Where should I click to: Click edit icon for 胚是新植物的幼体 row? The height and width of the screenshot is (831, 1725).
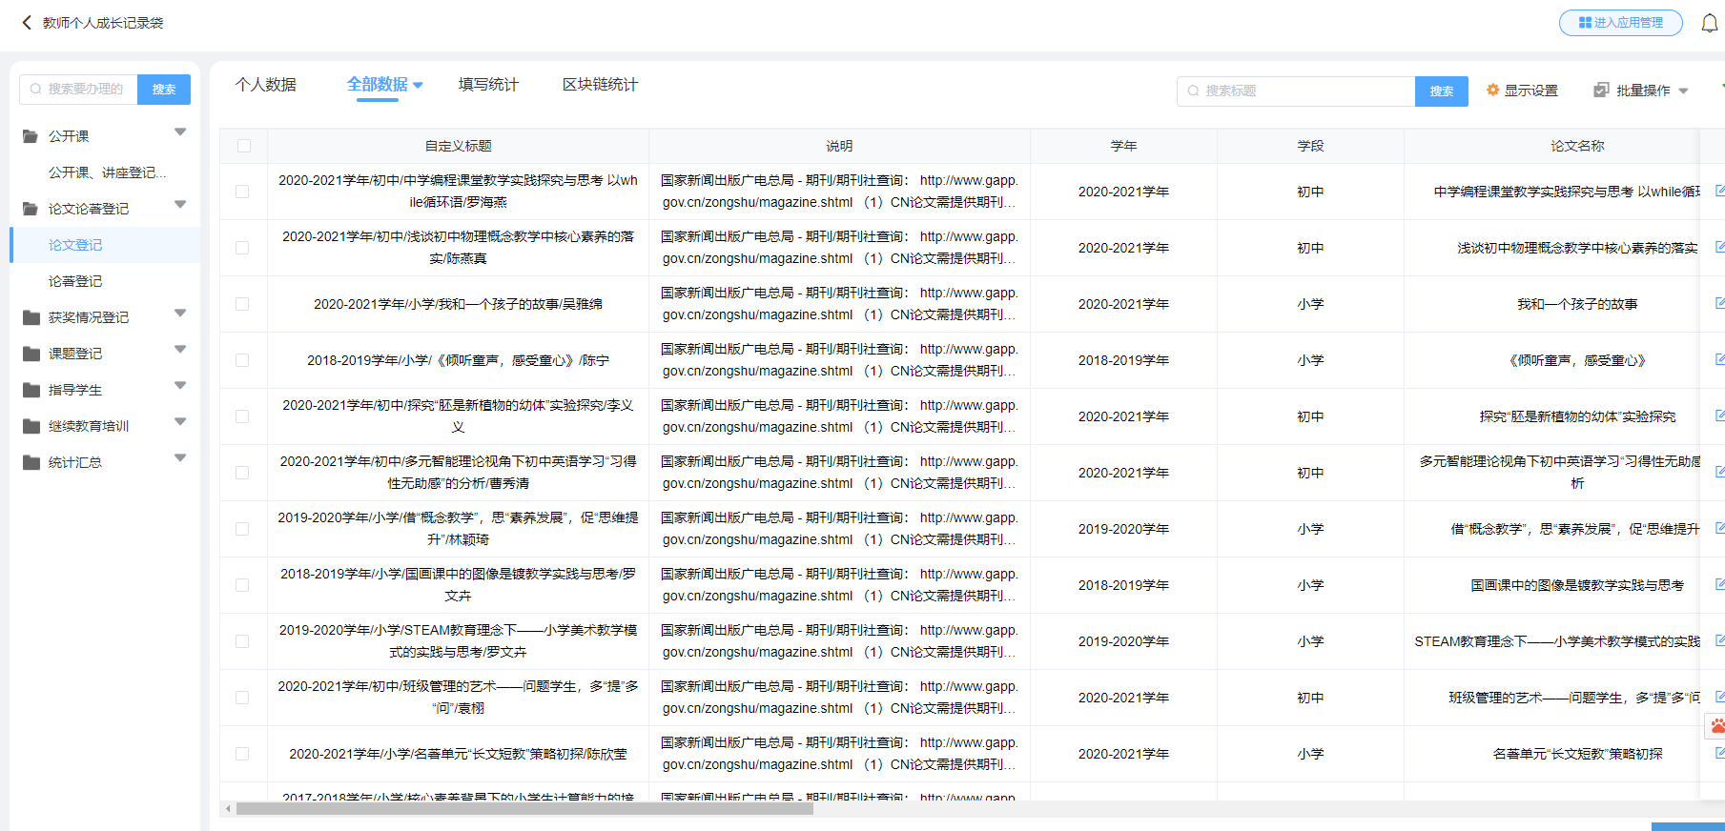(x=1719, y=415)
